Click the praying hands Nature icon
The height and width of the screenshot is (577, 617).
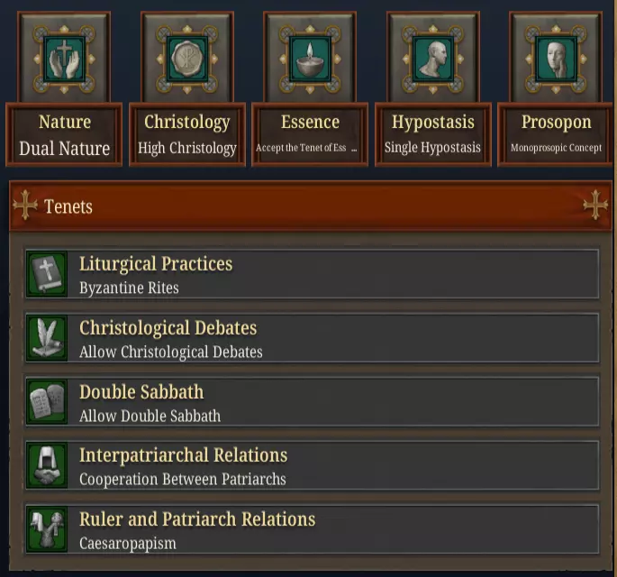click(x=65, y=58)
